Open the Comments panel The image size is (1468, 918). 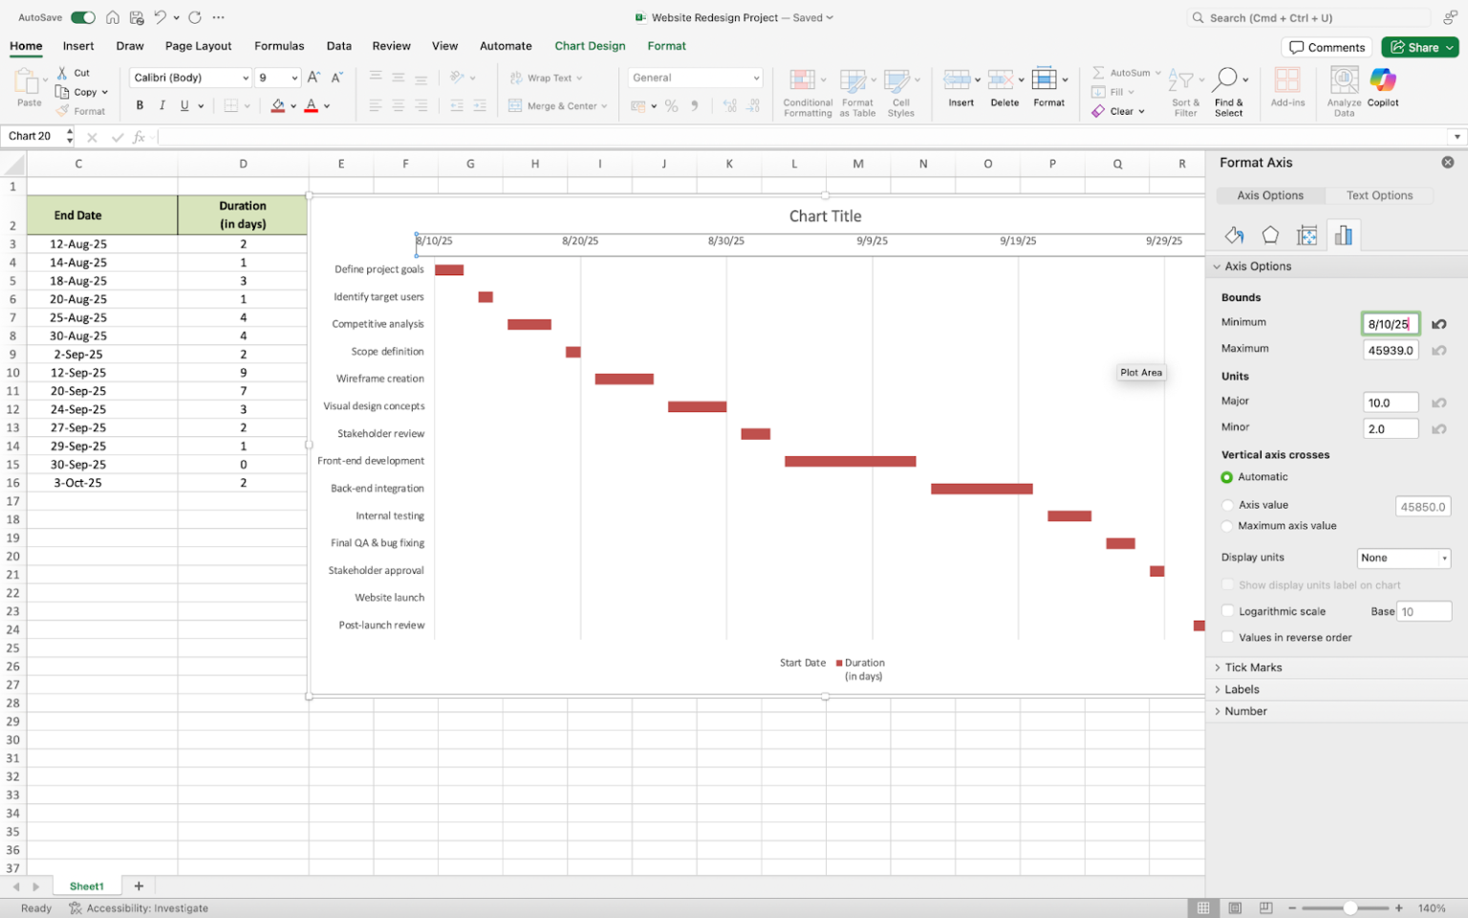(x=1327, y=47)
